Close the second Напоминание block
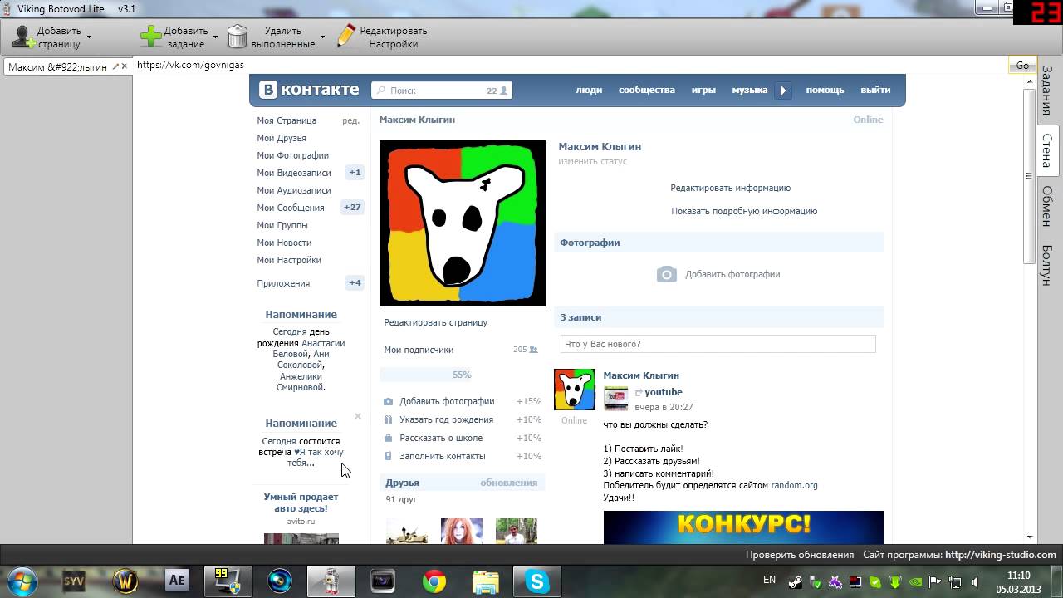The width and height of the screenshot is (1063, 598). (358, 416)
